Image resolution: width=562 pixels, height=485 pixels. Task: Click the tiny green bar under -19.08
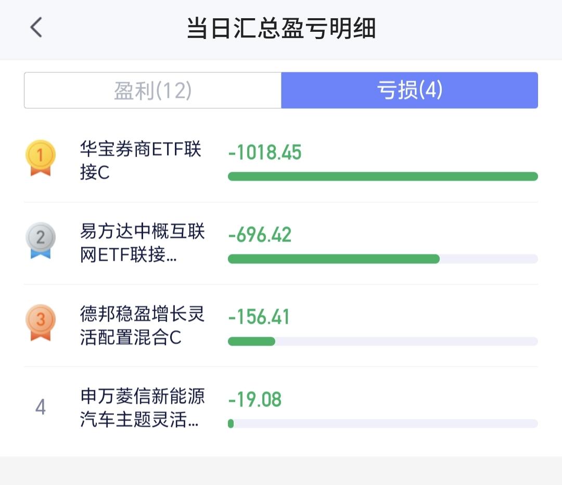tap(231, 424)
